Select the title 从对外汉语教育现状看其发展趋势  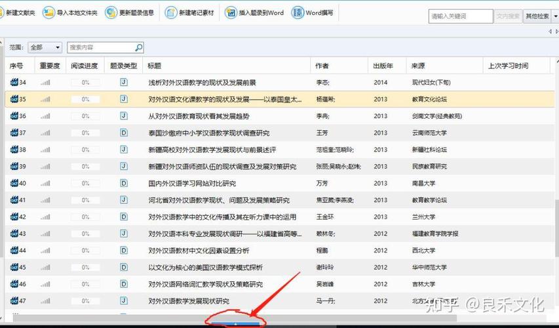tap(199, 116)
